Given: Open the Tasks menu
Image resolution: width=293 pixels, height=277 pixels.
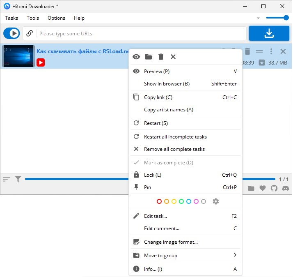Looking at the screenshot, I should (11, 18).
